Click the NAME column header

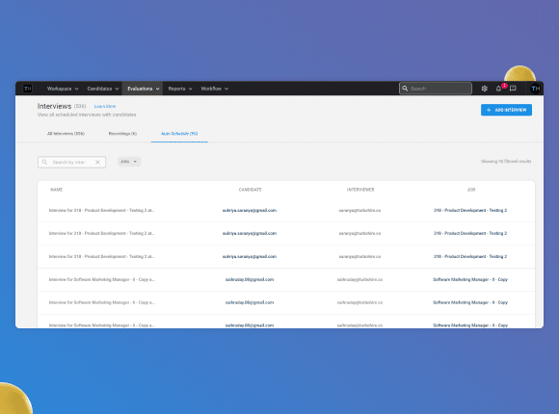56,190
